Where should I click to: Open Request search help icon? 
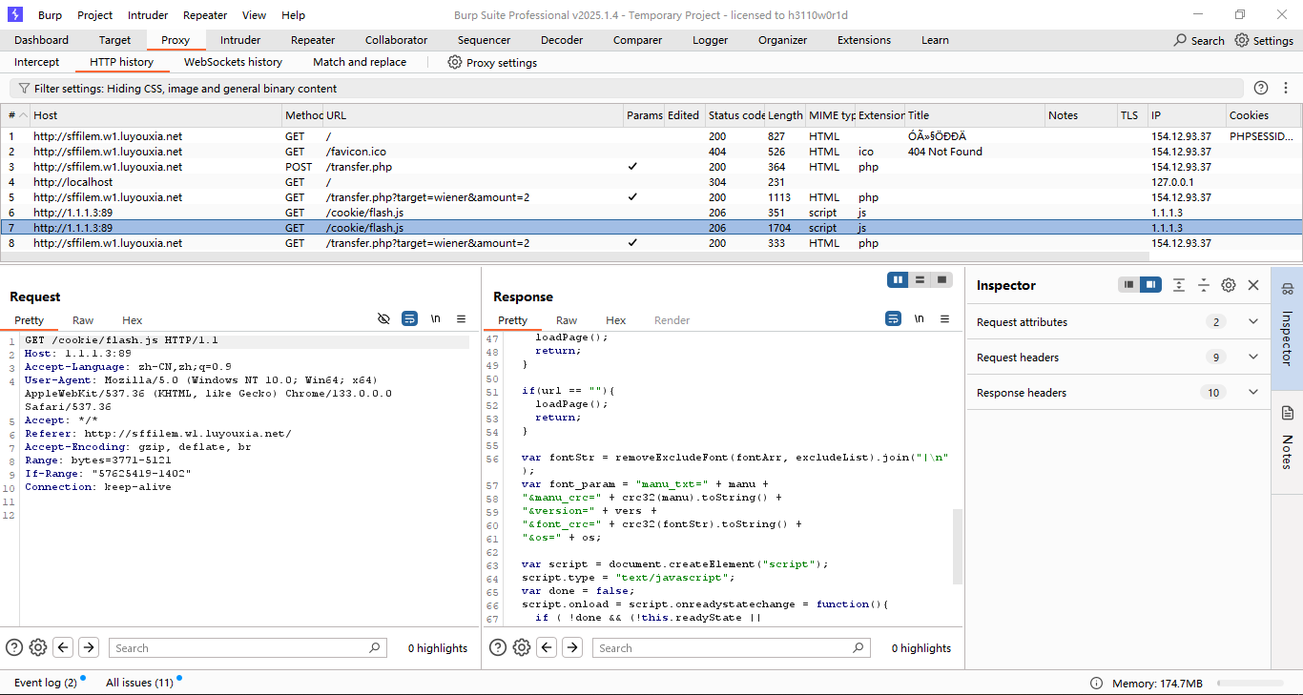[x=14, y=647]
